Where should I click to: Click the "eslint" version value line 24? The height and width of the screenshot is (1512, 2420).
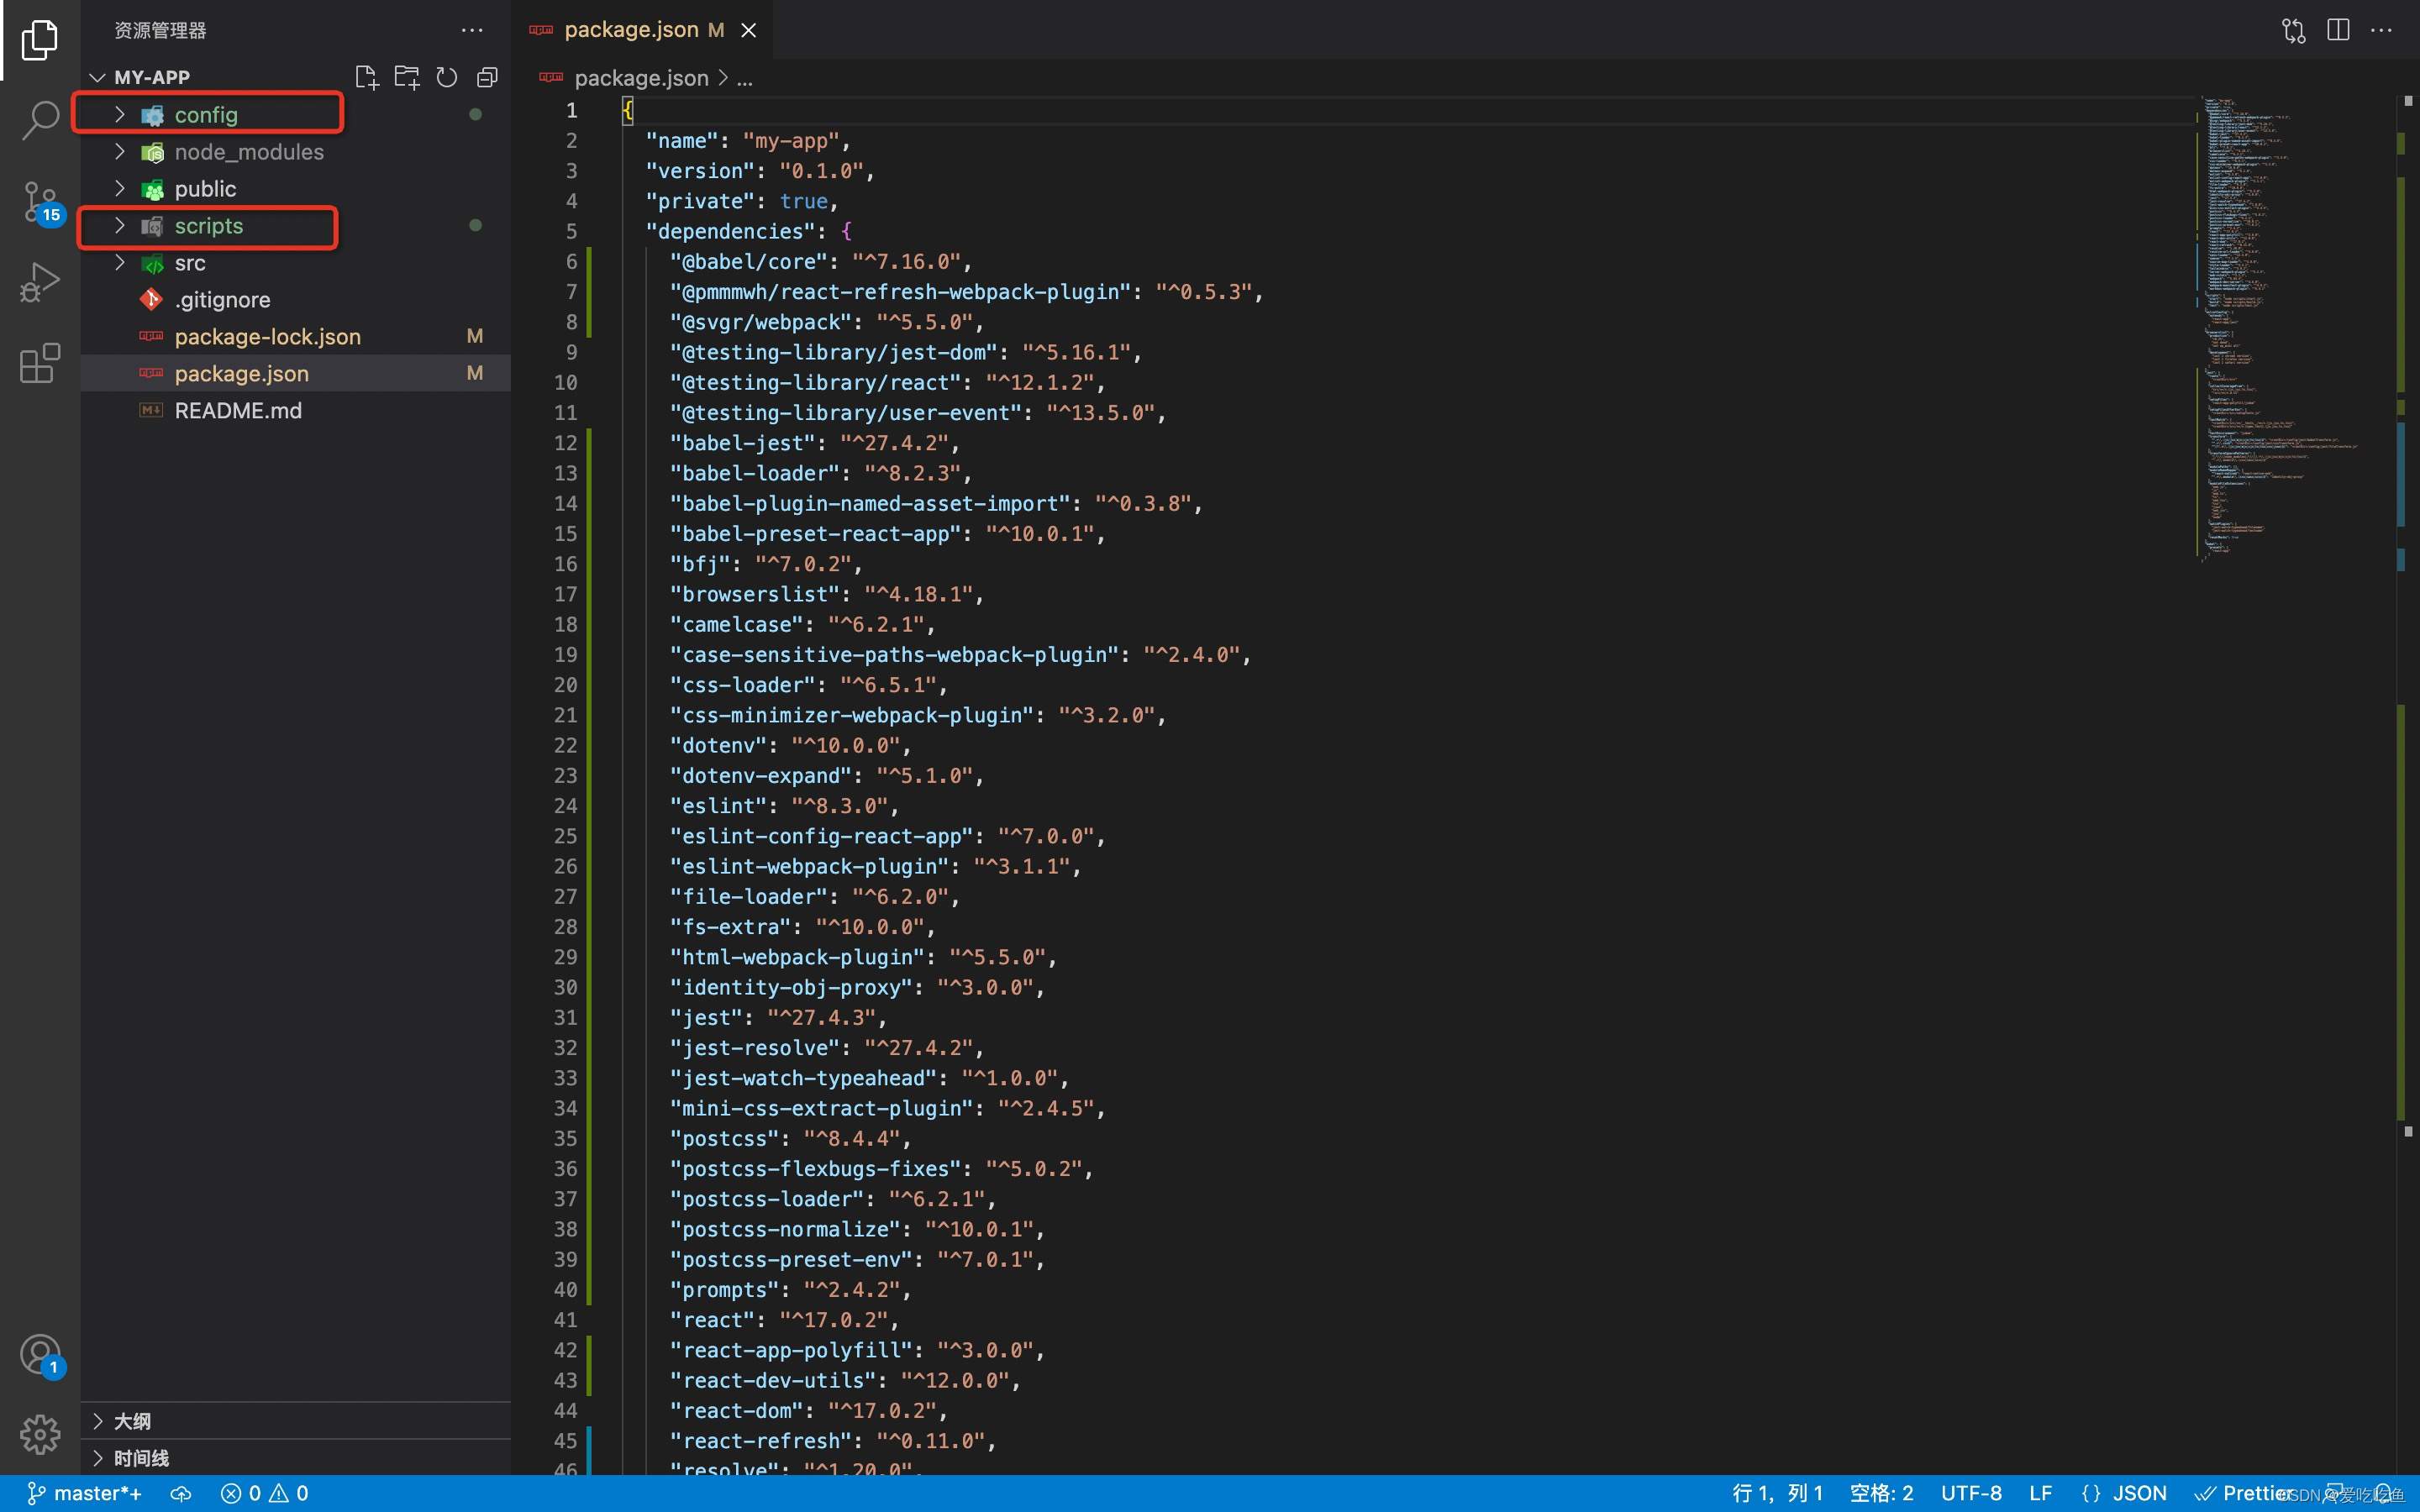(839, 806)
